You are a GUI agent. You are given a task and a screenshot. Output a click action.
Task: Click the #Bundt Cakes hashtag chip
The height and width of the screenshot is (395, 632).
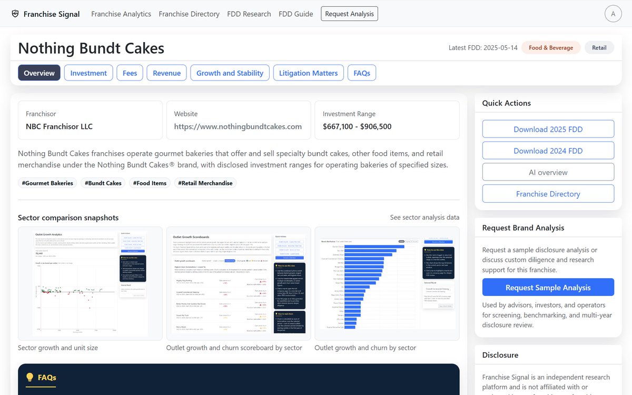103,183
